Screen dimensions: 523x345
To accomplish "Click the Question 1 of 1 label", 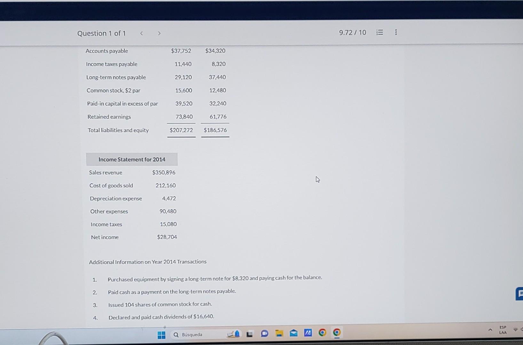I will tap(101, 33).
